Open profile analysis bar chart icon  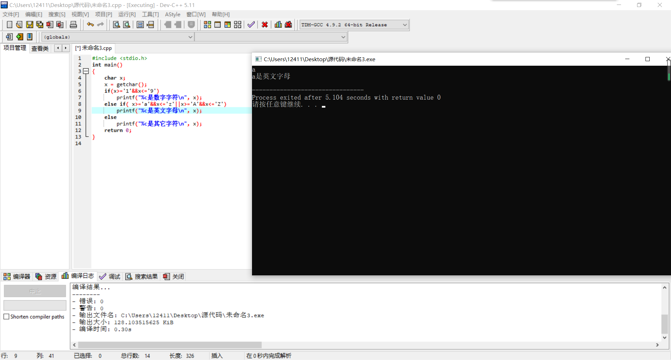278,24
